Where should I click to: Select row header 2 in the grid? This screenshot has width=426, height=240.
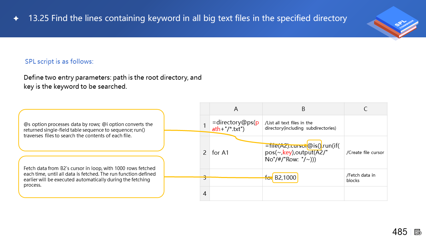point(205,153)
